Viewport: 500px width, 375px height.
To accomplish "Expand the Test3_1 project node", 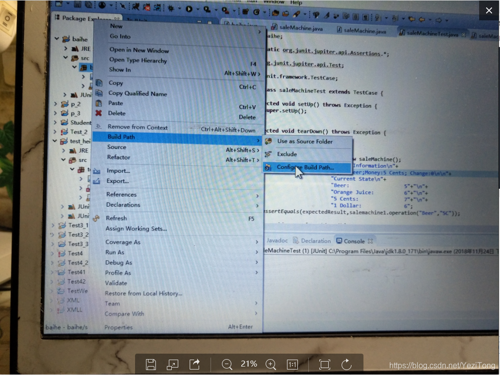I will click(x=53, y=225).
